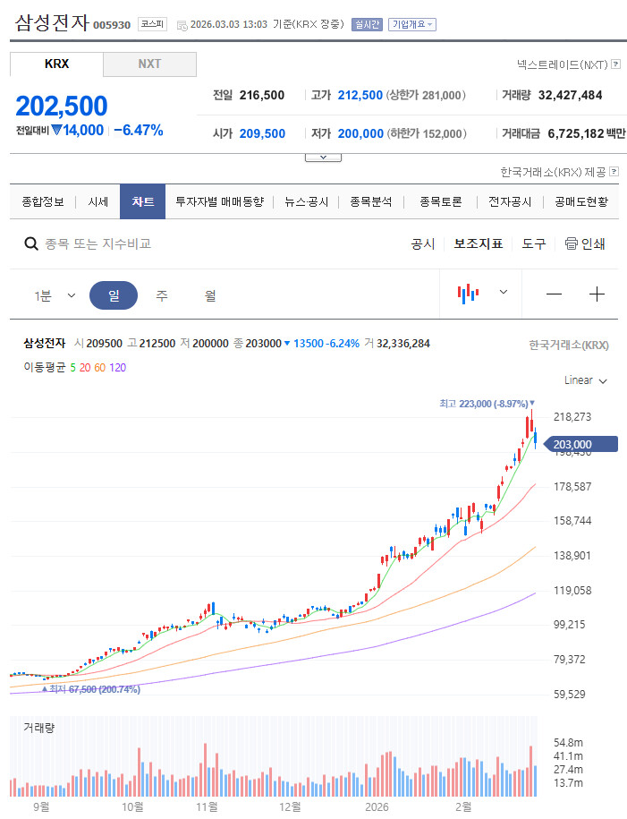Click the 203,000 current price marker
This screenshot has width=627, height=819.
coord(580,445)
